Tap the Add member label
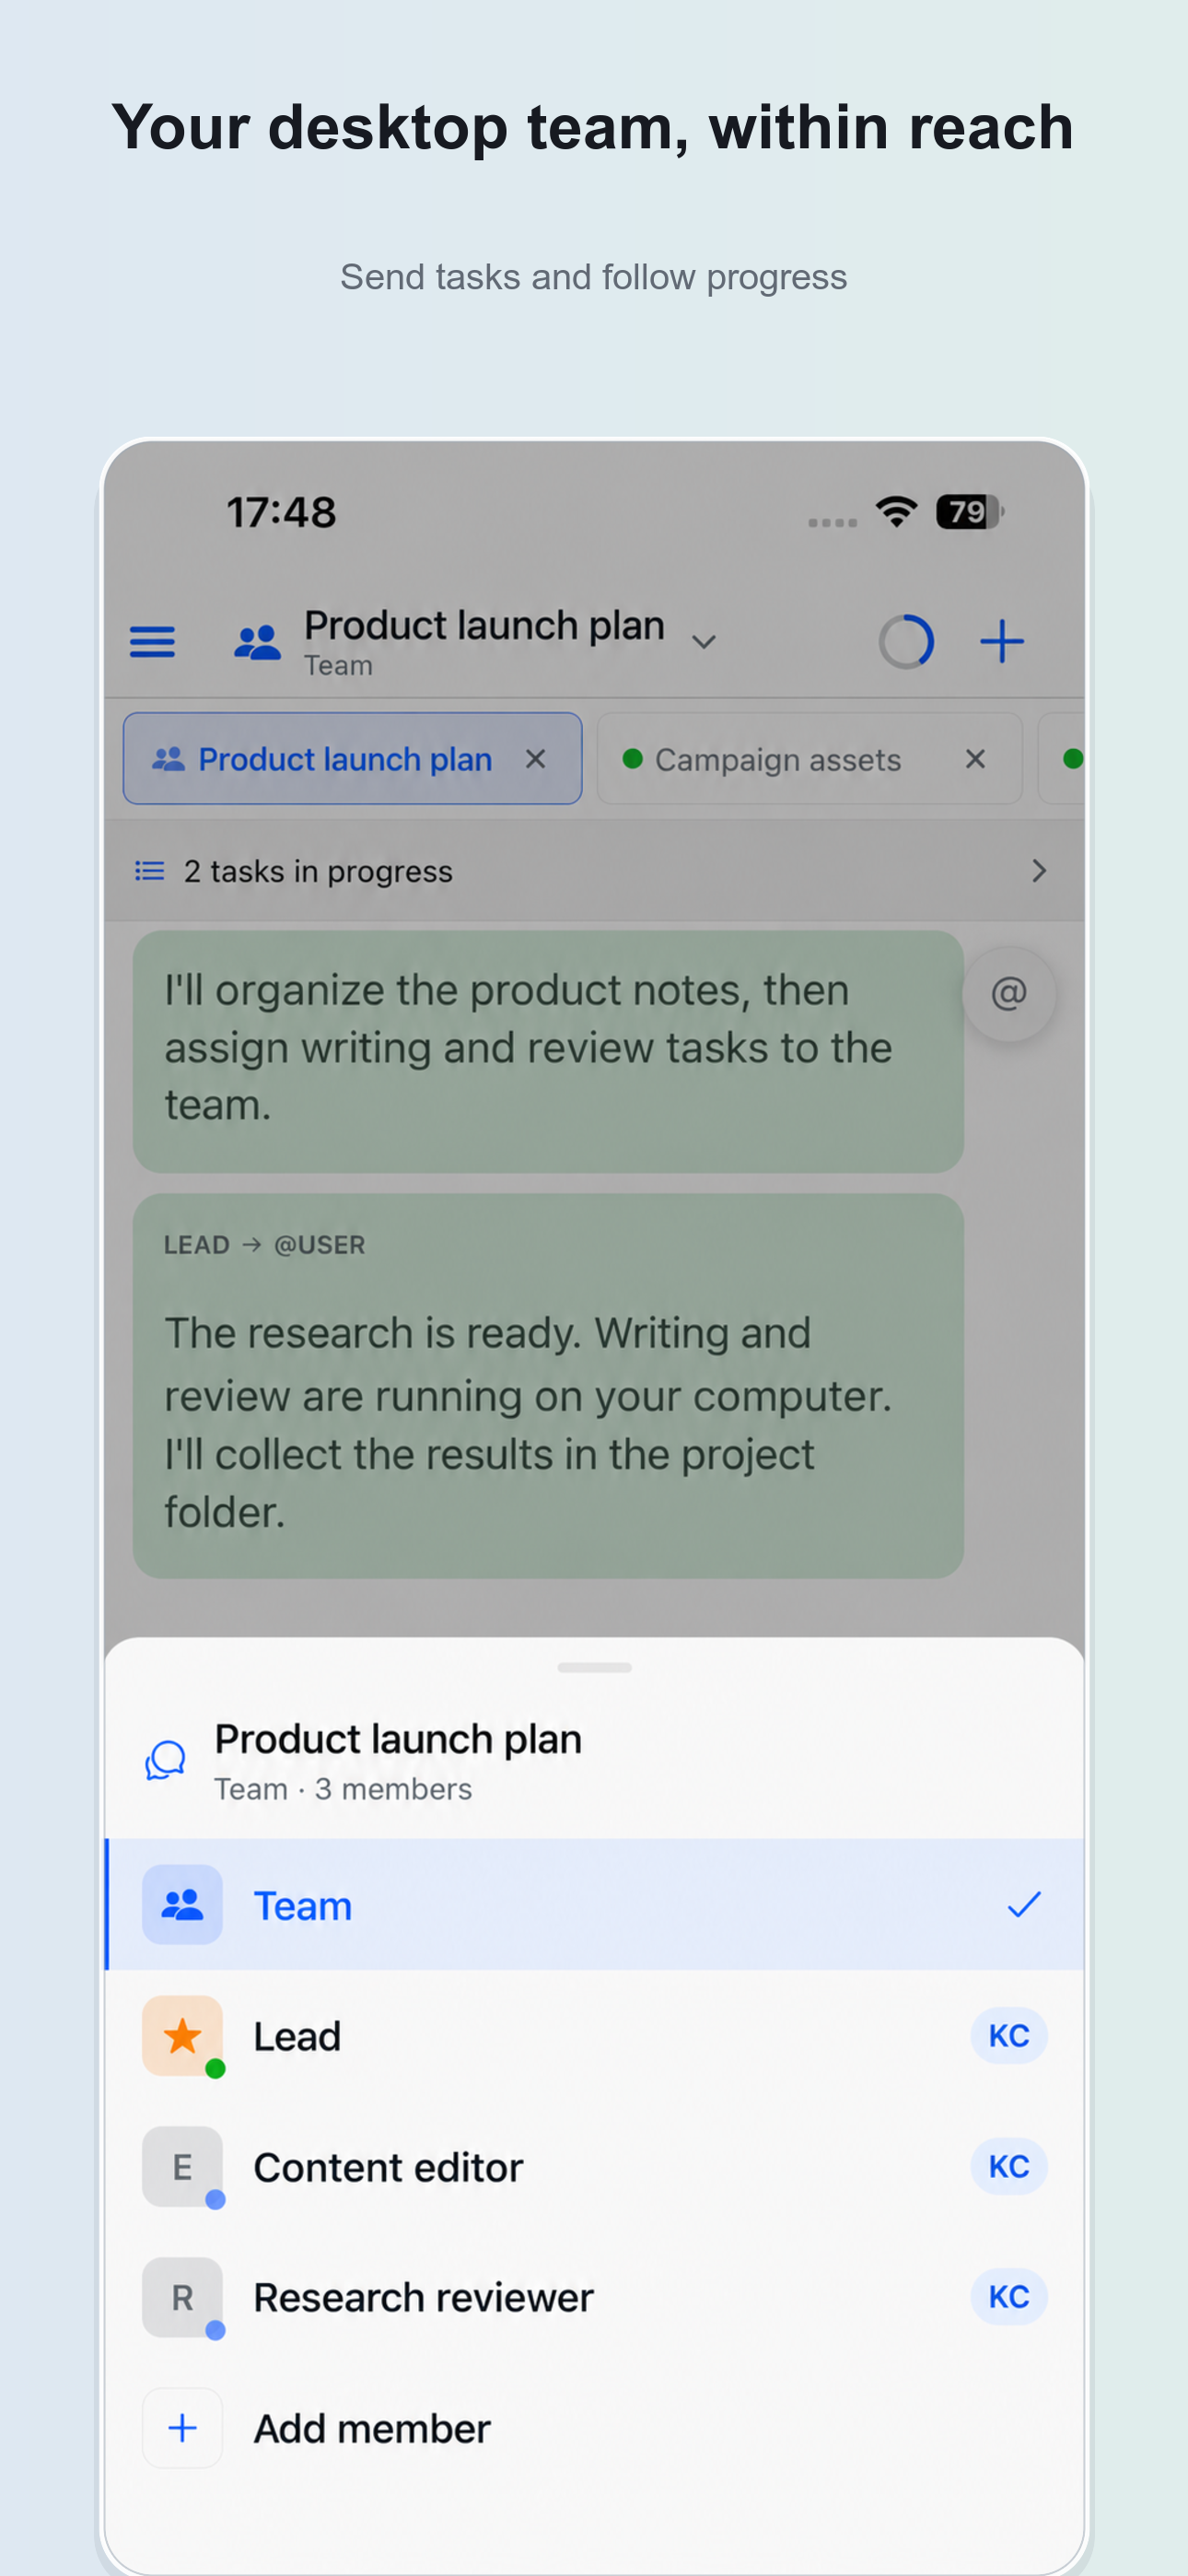This screenshot has width=1188, height=2576. 372,2428
